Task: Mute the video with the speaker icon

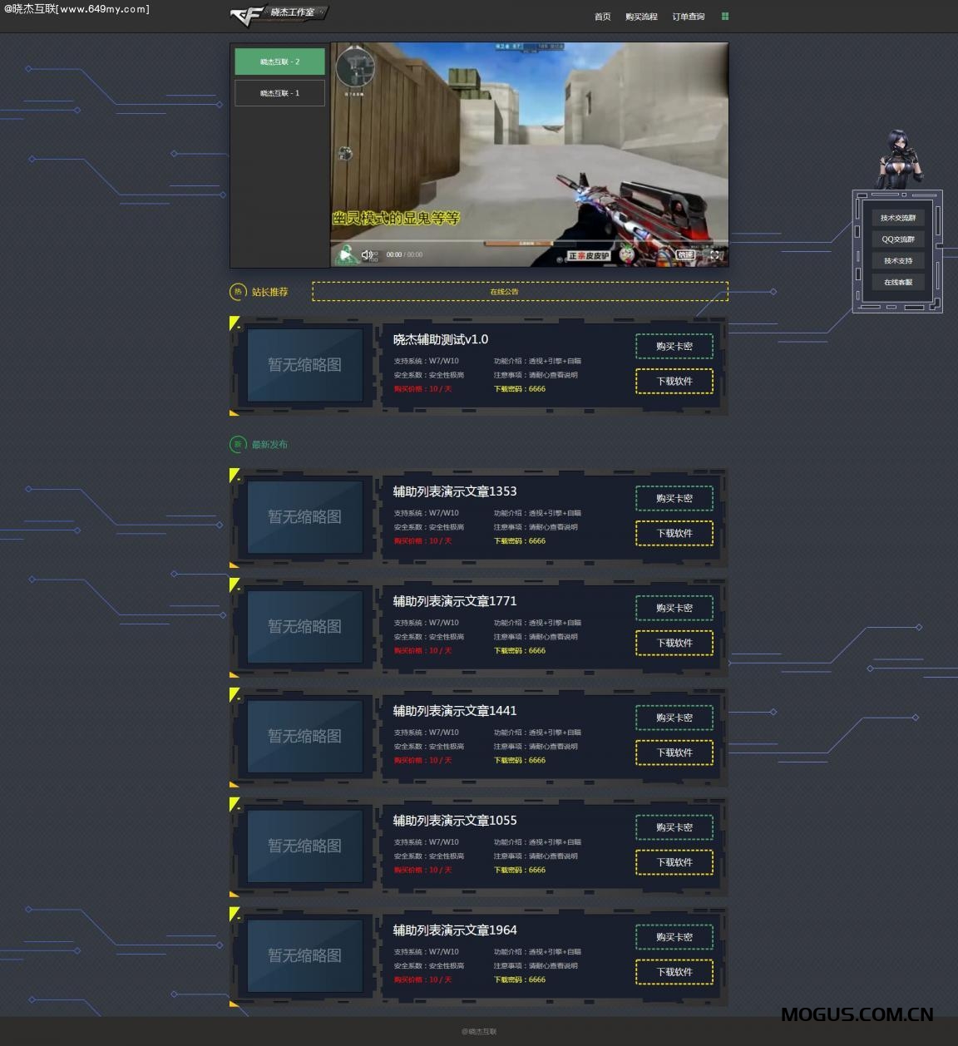Action: [x=367, y=254]
